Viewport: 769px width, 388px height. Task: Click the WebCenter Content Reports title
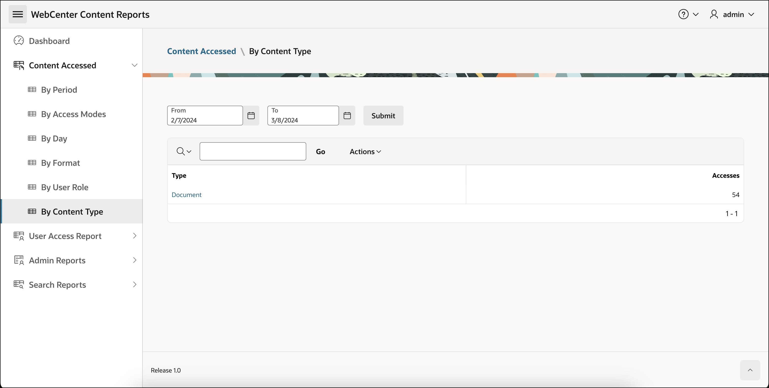tap(90, 14)
